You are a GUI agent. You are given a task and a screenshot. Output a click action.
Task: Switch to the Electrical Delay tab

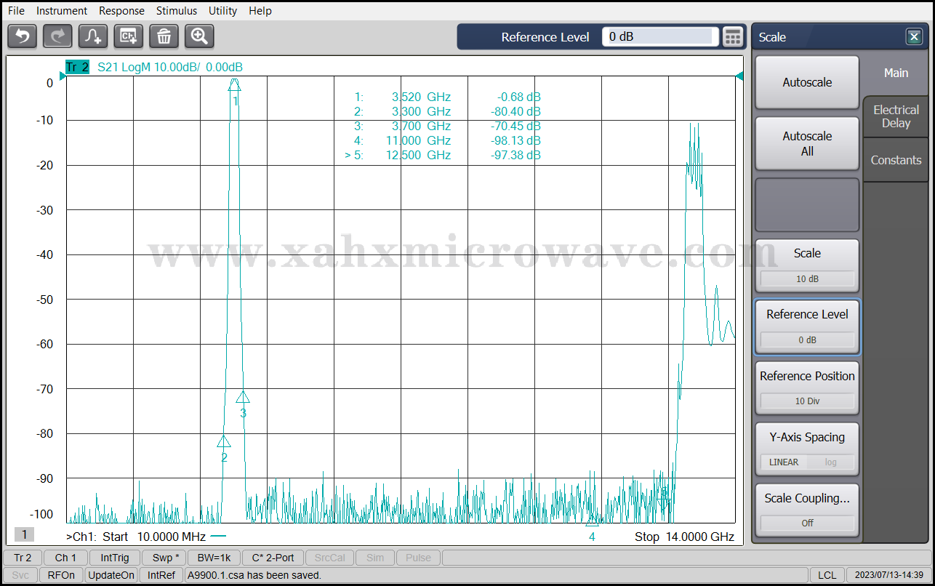(x=896, y=117)
